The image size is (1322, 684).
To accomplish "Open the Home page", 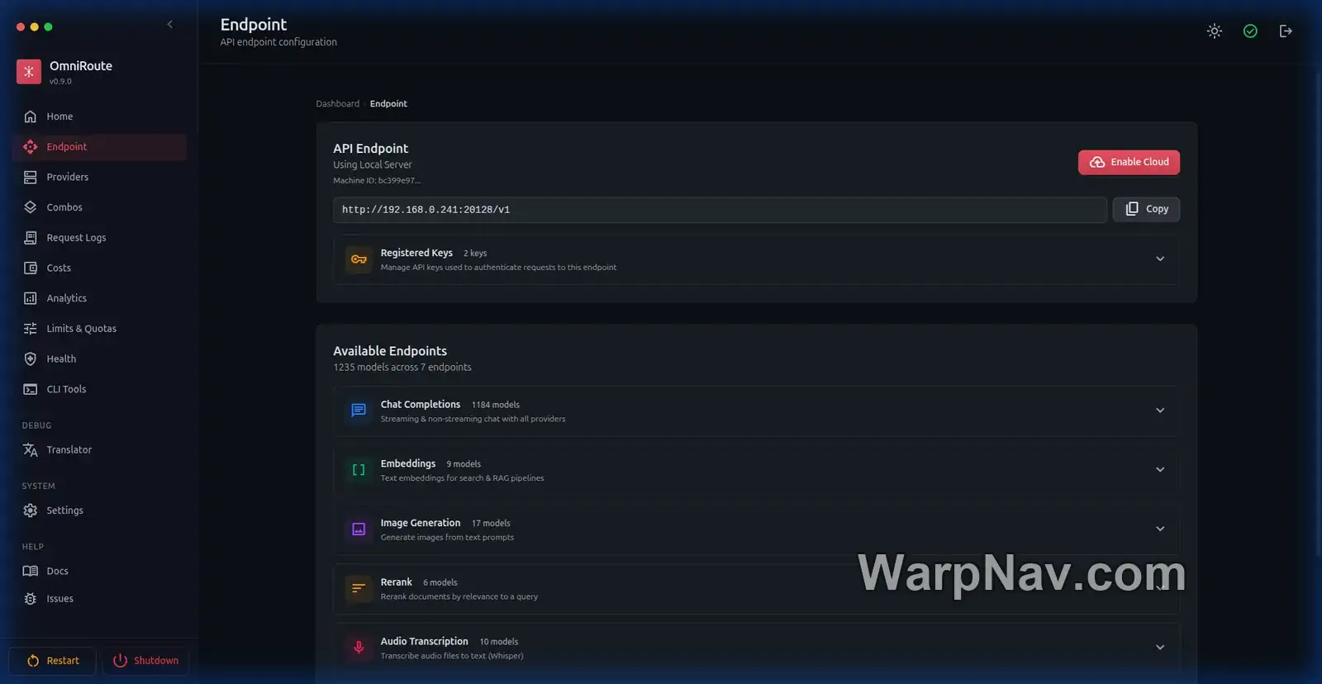I will click(x=99, y=116).
